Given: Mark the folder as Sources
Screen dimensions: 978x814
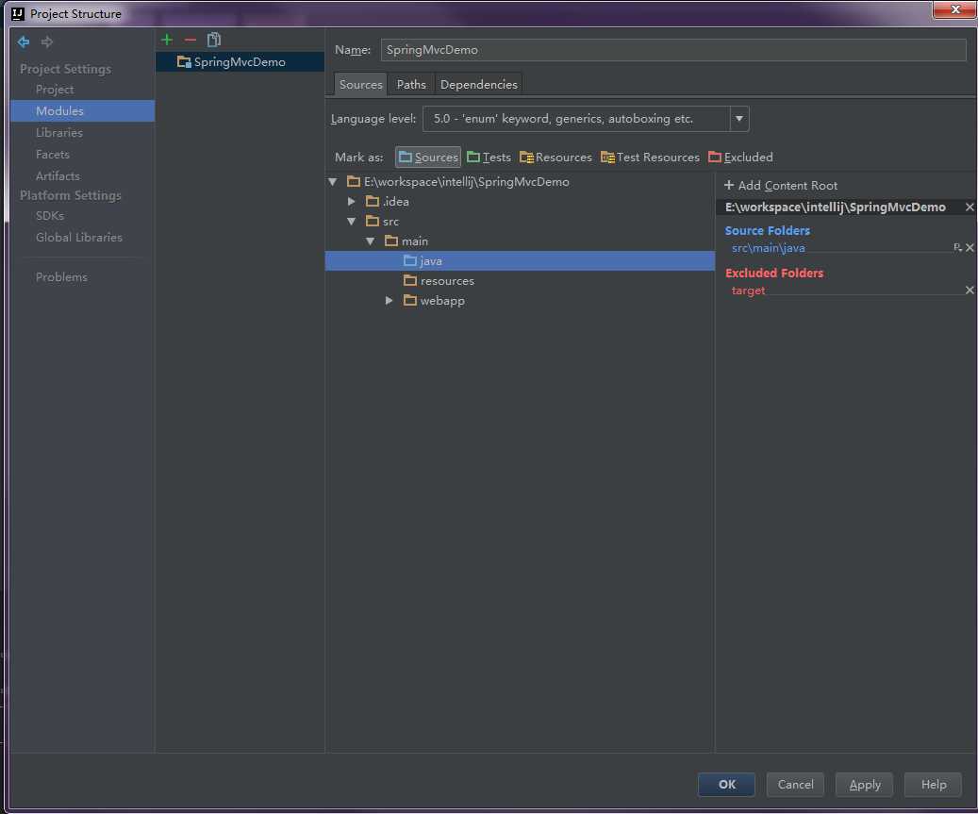Looking at the screenshot, I should click(428, 158).
